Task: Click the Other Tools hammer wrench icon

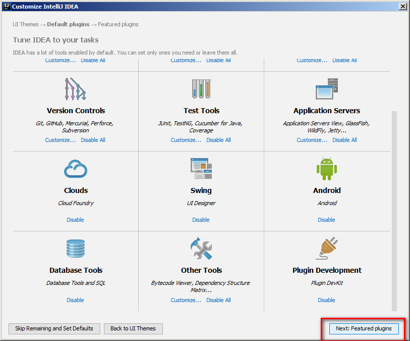Action: point(201,249)
